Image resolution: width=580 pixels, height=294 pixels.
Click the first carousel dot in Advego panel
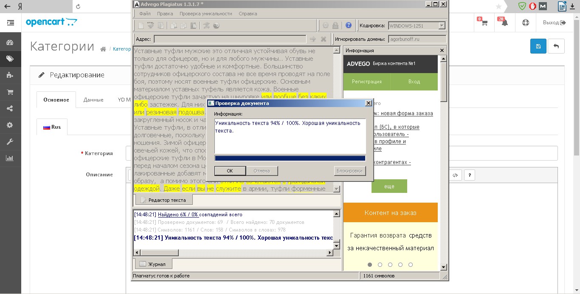[370, 265]
